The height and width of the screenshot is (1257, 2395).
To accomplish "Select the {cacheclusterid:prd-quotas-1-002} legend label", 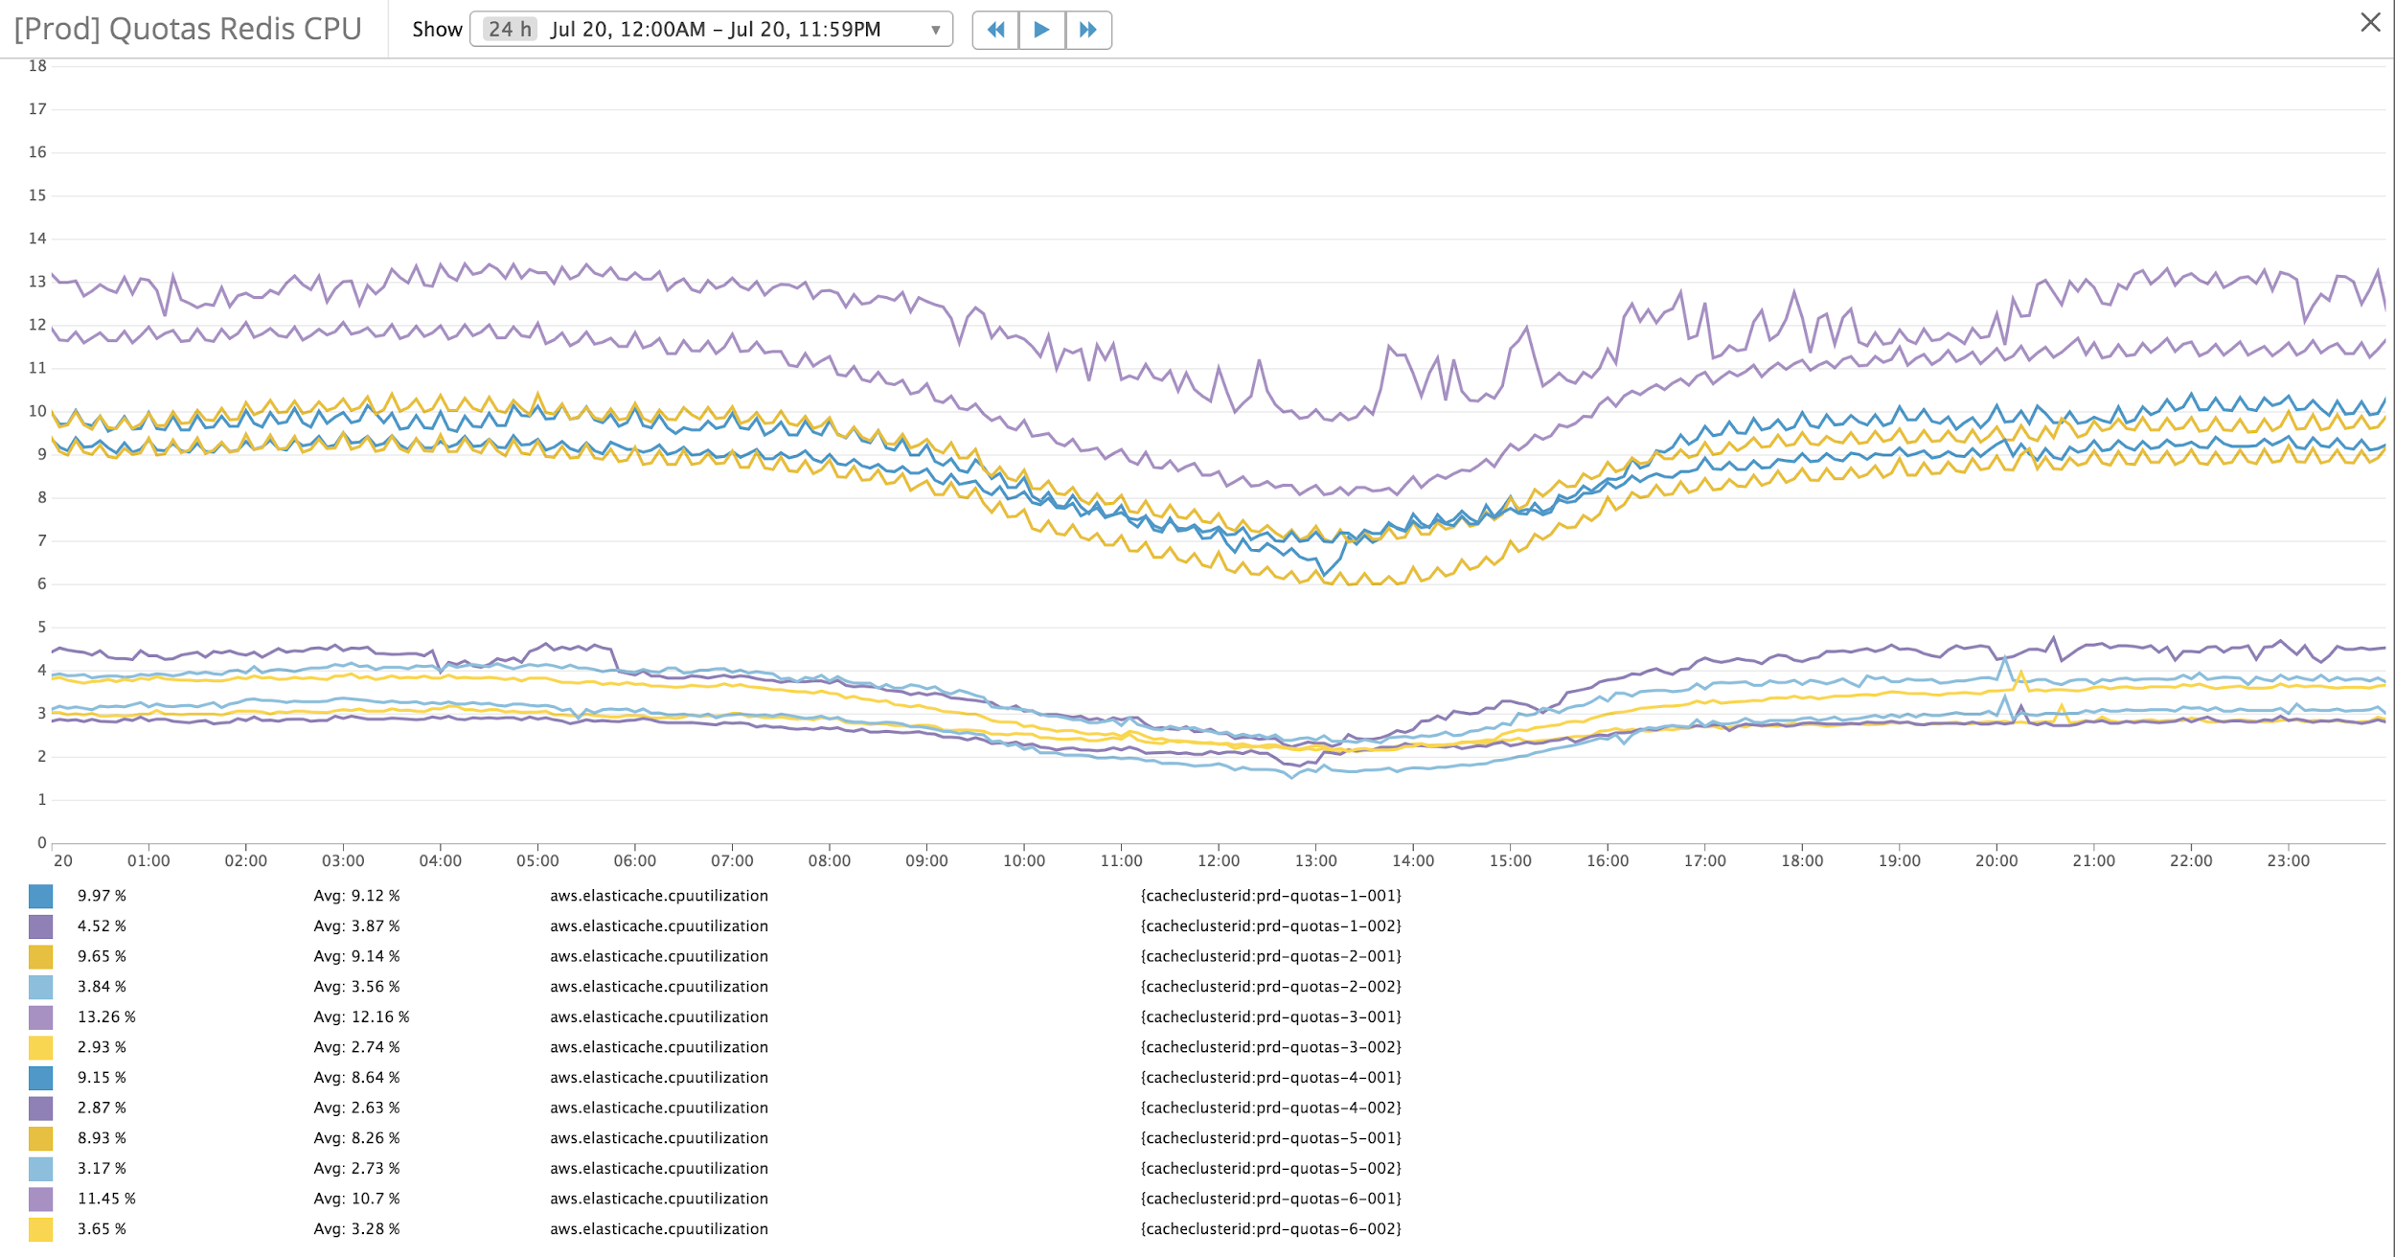I will (x=1270, y=926).
